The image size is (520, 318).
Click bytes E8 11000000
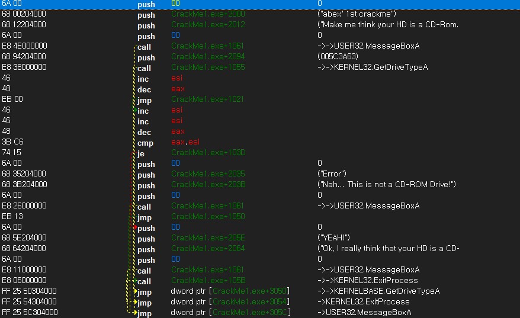pos(24,269)
